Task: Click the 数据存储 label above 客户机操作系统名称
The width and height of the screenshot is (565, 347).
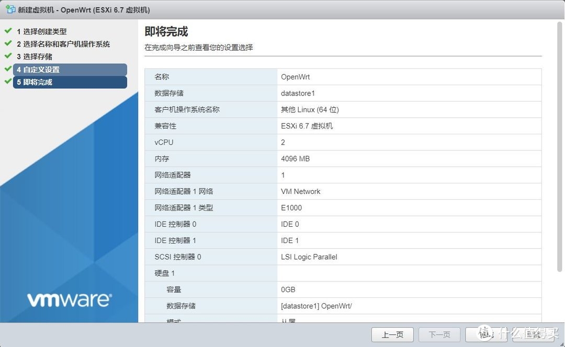Action: (x=169, y=93)
